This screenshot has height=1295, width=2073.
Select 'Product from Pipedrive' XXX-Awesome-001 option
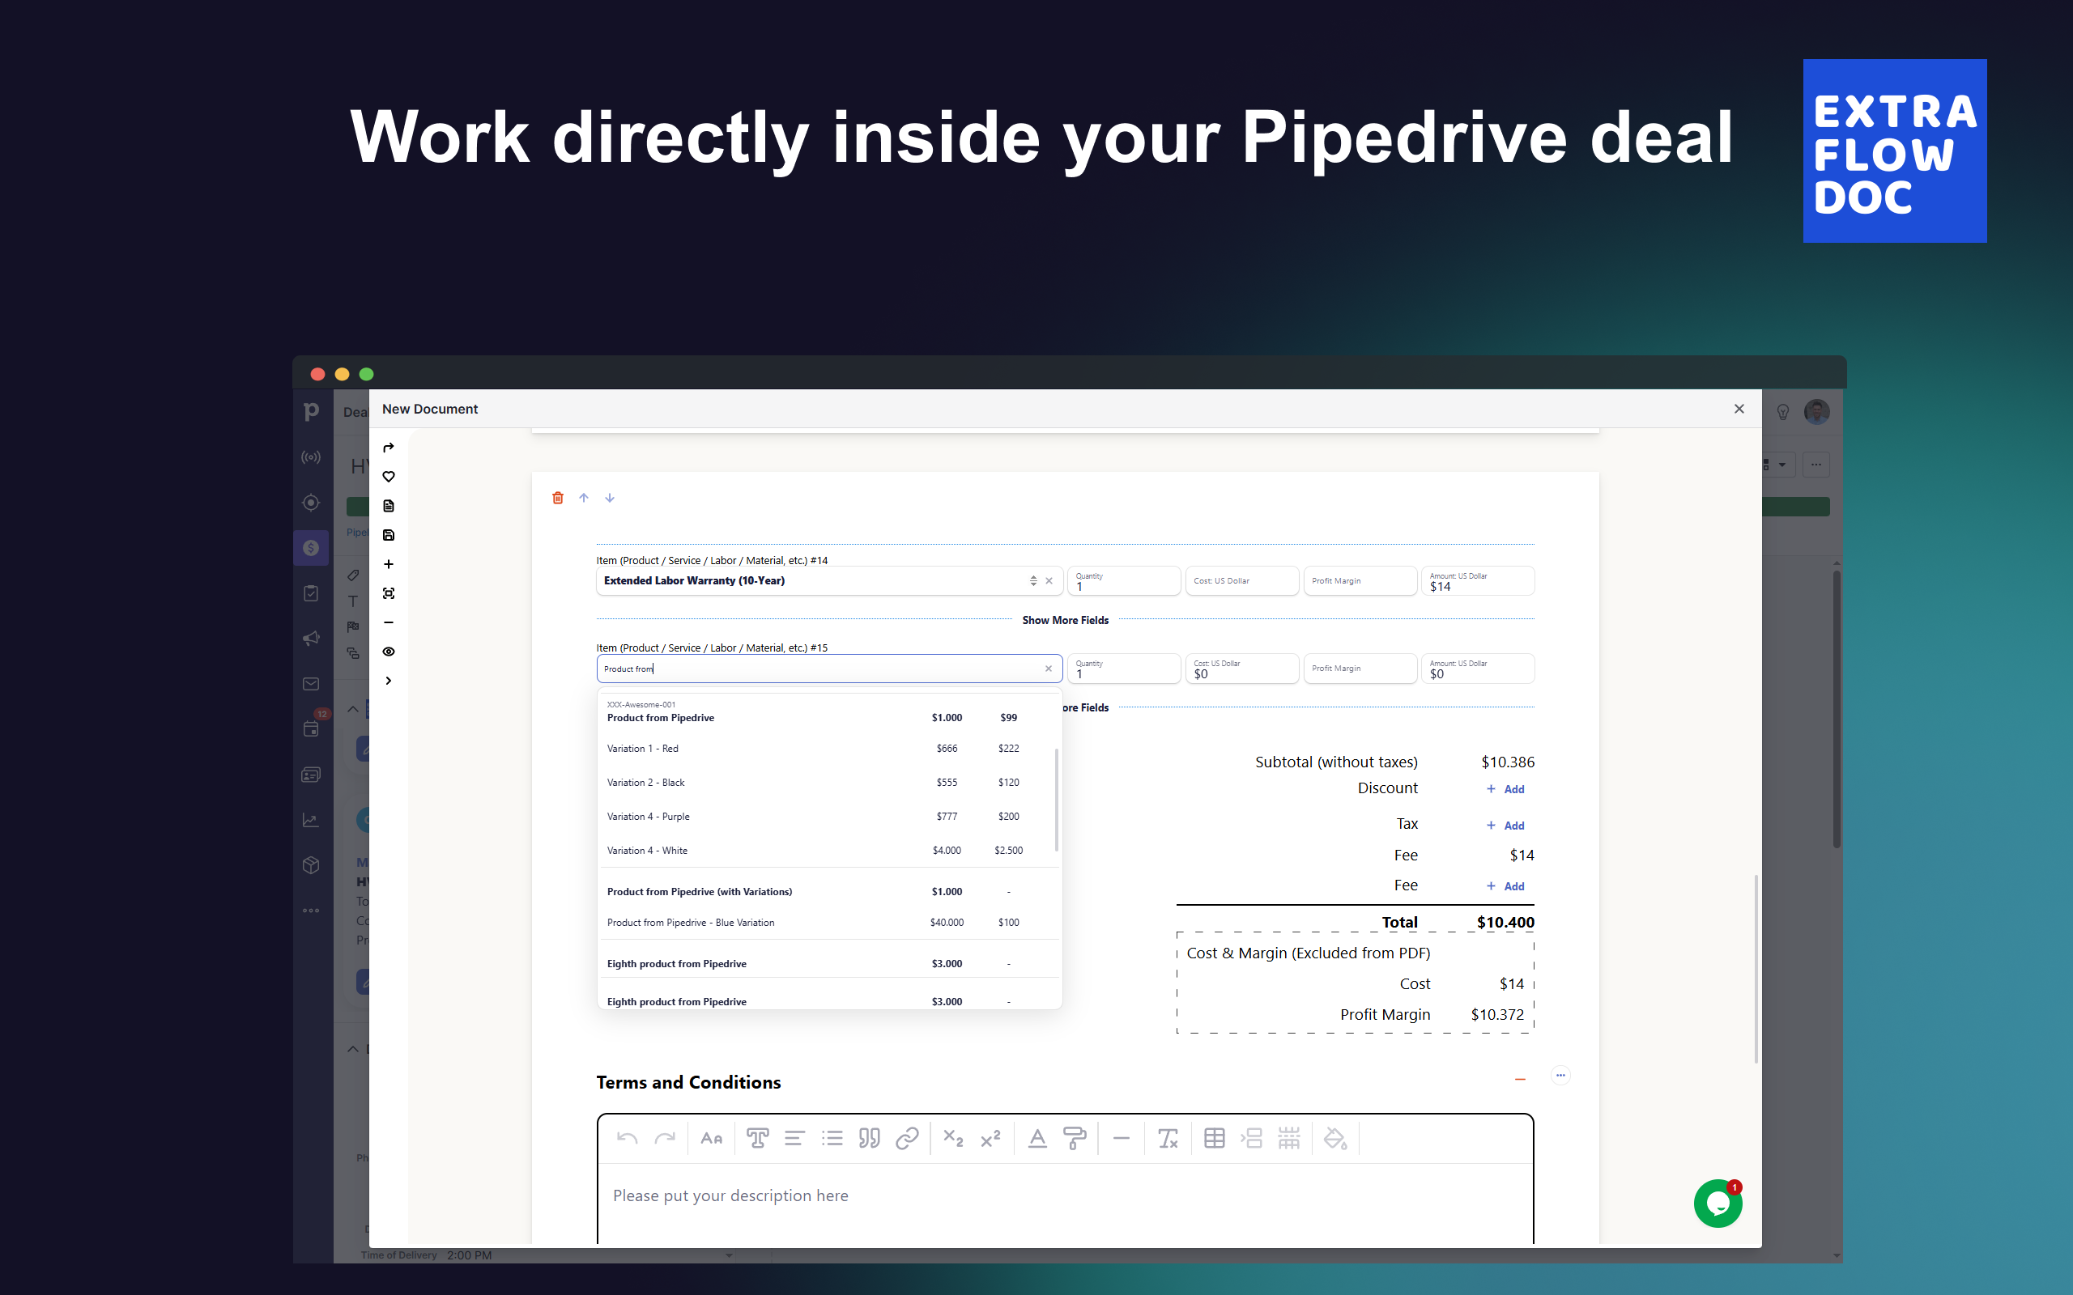(x=829, y=712)
